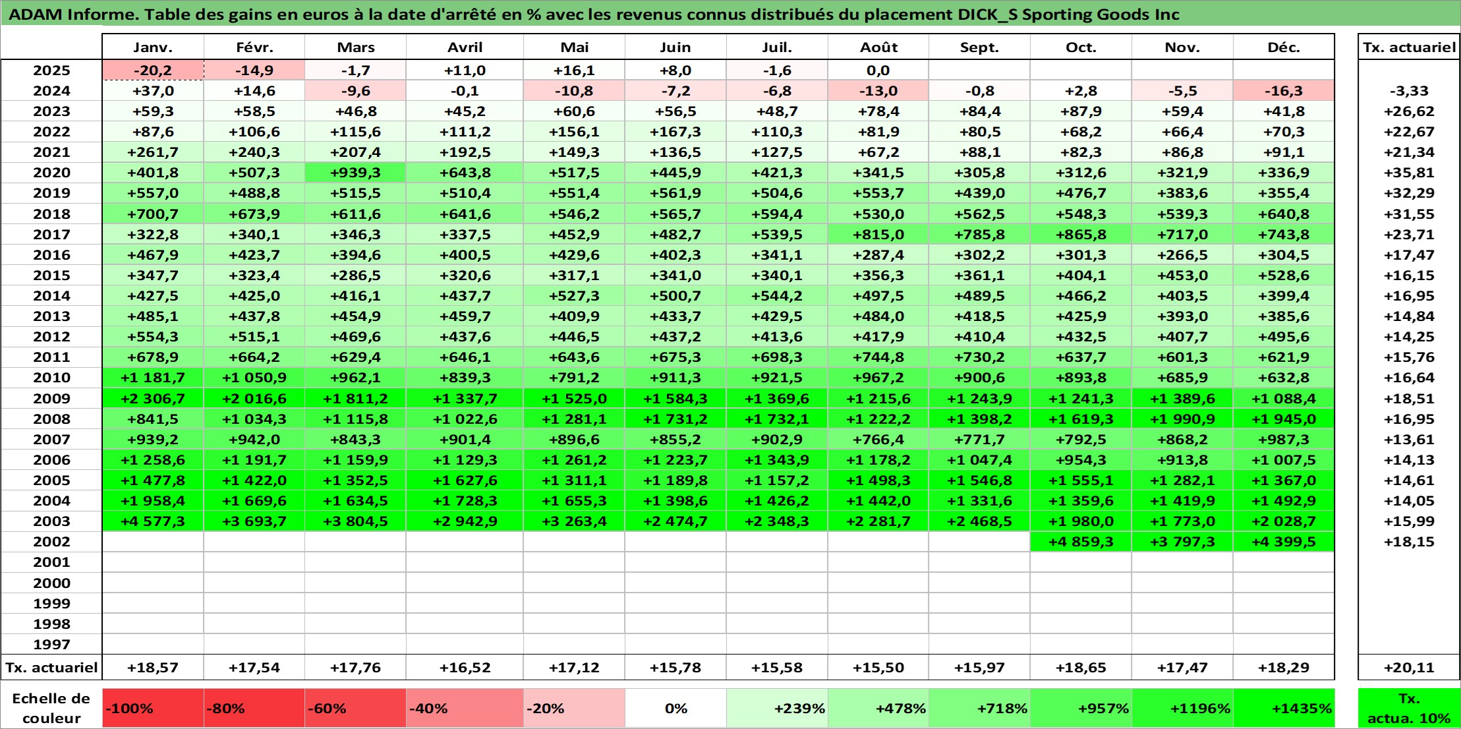1461x729 pixels.
Task: Select cell value +4 577,3
Action: pyautogui.click(x=153, y=521)
